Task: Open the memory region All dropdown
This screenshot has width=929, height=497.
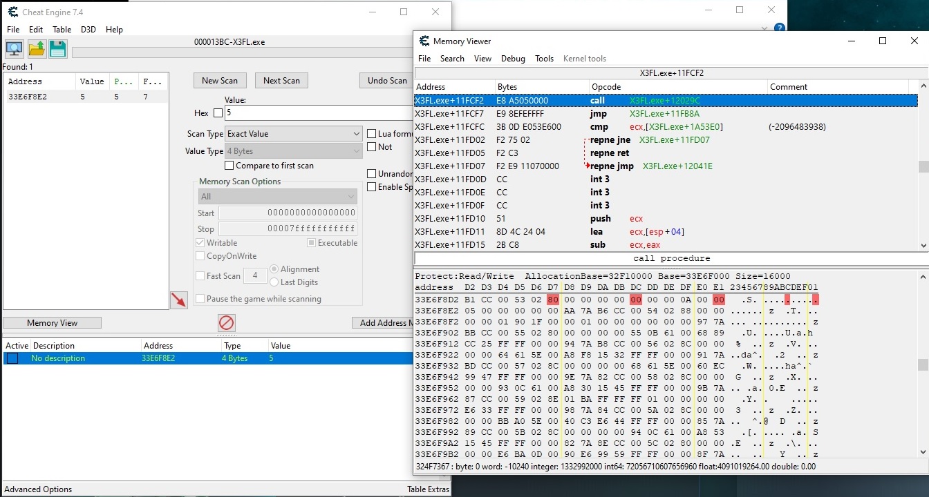Action: point(277,197)
